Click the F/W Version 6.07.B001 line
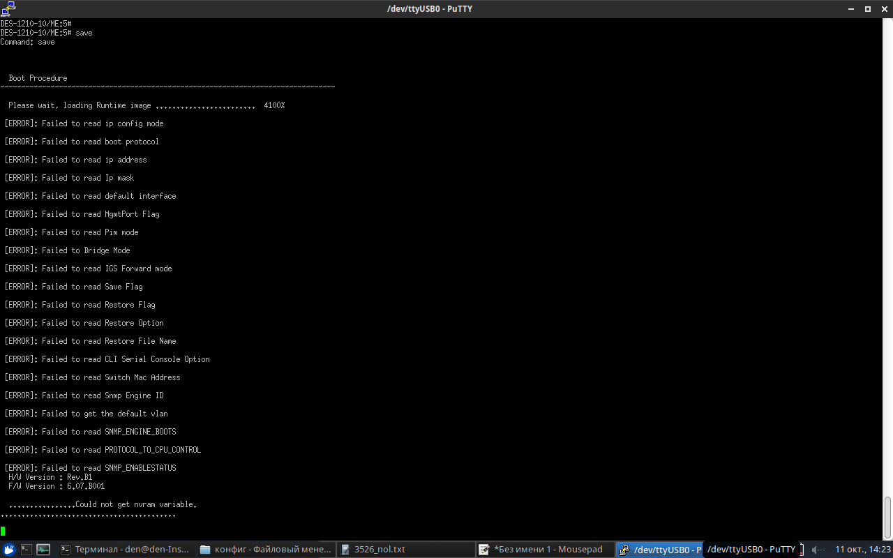This screenshot has height=558, width=893. pyautogui.click(x=56, y=486)
